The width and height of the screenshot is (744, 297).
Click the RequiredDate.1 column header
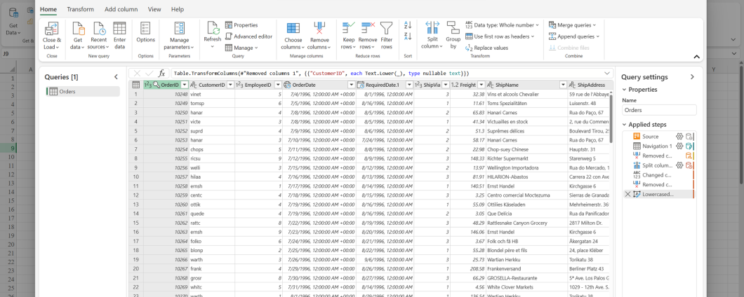pyautogui.click(x=385, y=85)
